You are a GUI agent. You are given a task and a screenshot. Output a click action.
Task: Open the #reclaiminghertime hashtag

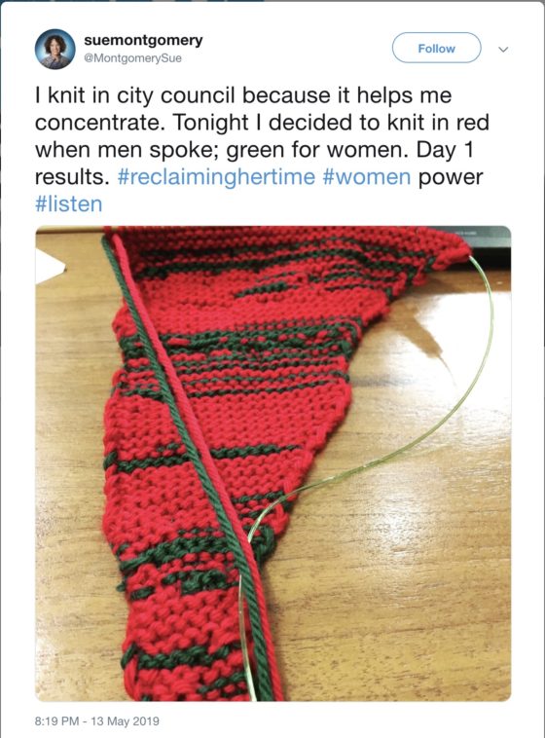216,177
